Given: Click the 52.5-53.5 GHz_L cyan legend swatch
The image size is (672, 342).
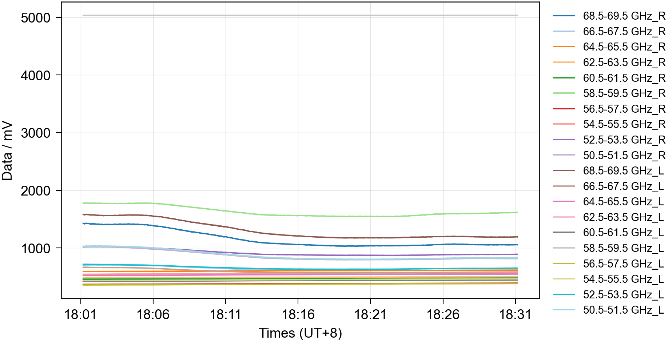Looking at the screenshot, I should 564,294.
